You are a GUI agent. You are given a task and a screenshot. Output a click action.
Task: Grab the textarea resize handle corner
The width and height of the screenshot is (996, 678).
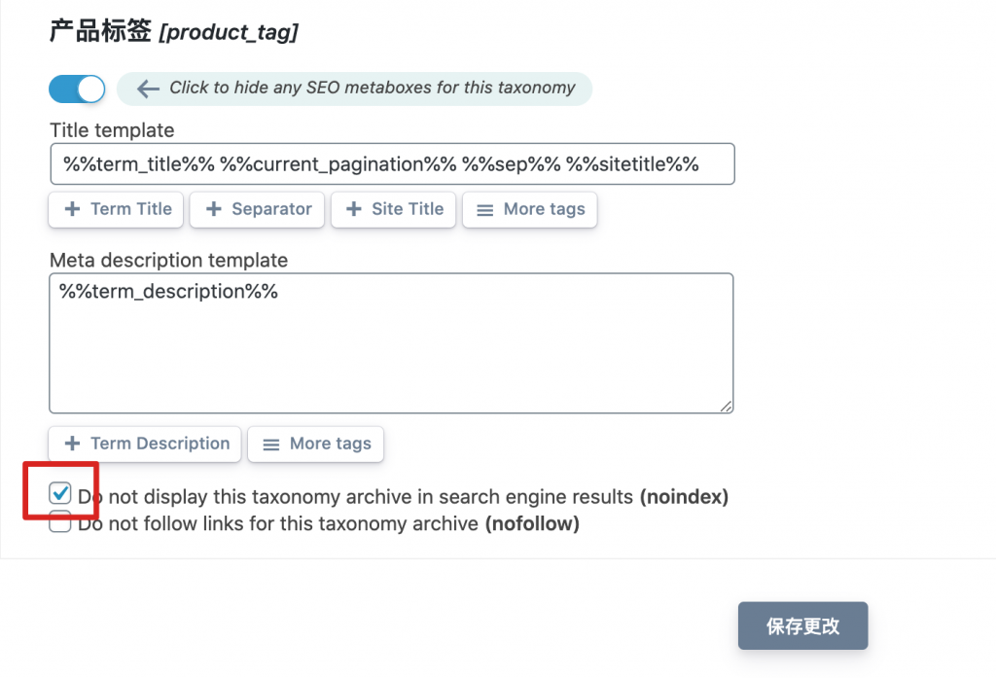point(727,407)
